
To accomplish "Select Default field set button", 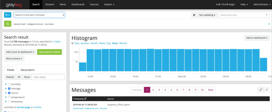I will coord(10,77).
